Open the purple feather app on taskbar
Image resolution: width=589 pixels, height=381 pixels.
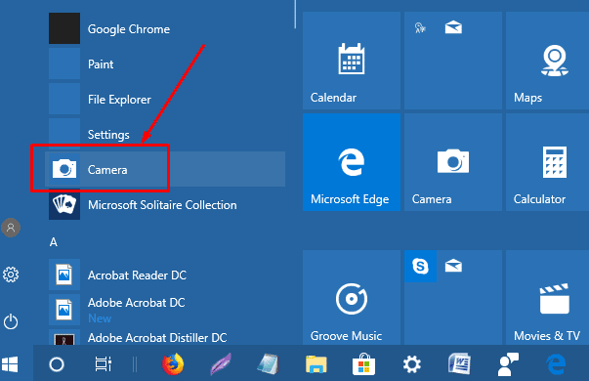[221, 364]
